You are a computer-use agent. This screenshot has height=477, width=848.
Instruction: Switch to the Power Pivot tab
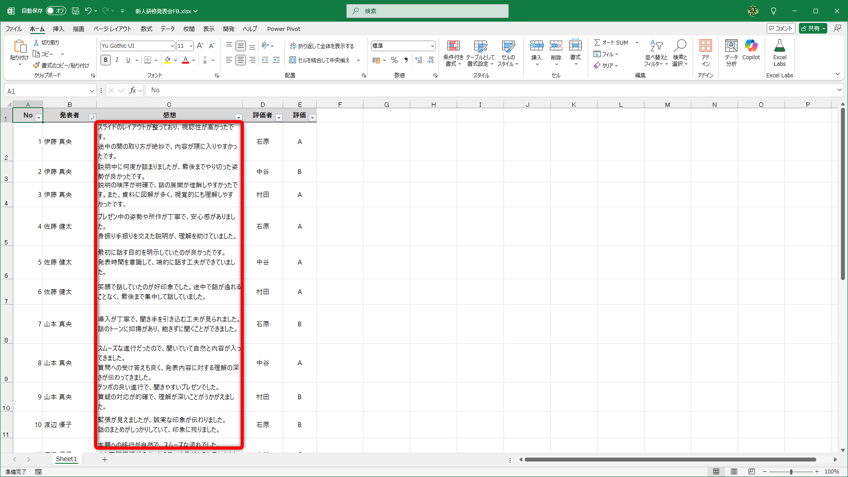point(284,29)
